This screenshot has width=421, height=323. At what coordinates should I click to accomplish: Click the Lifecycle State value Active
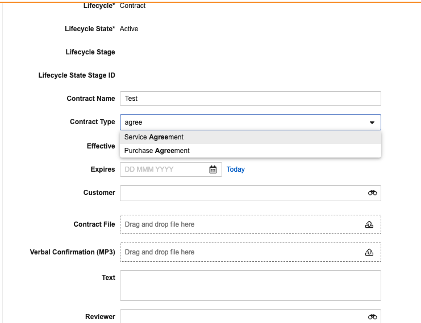[x=129, y=29]
